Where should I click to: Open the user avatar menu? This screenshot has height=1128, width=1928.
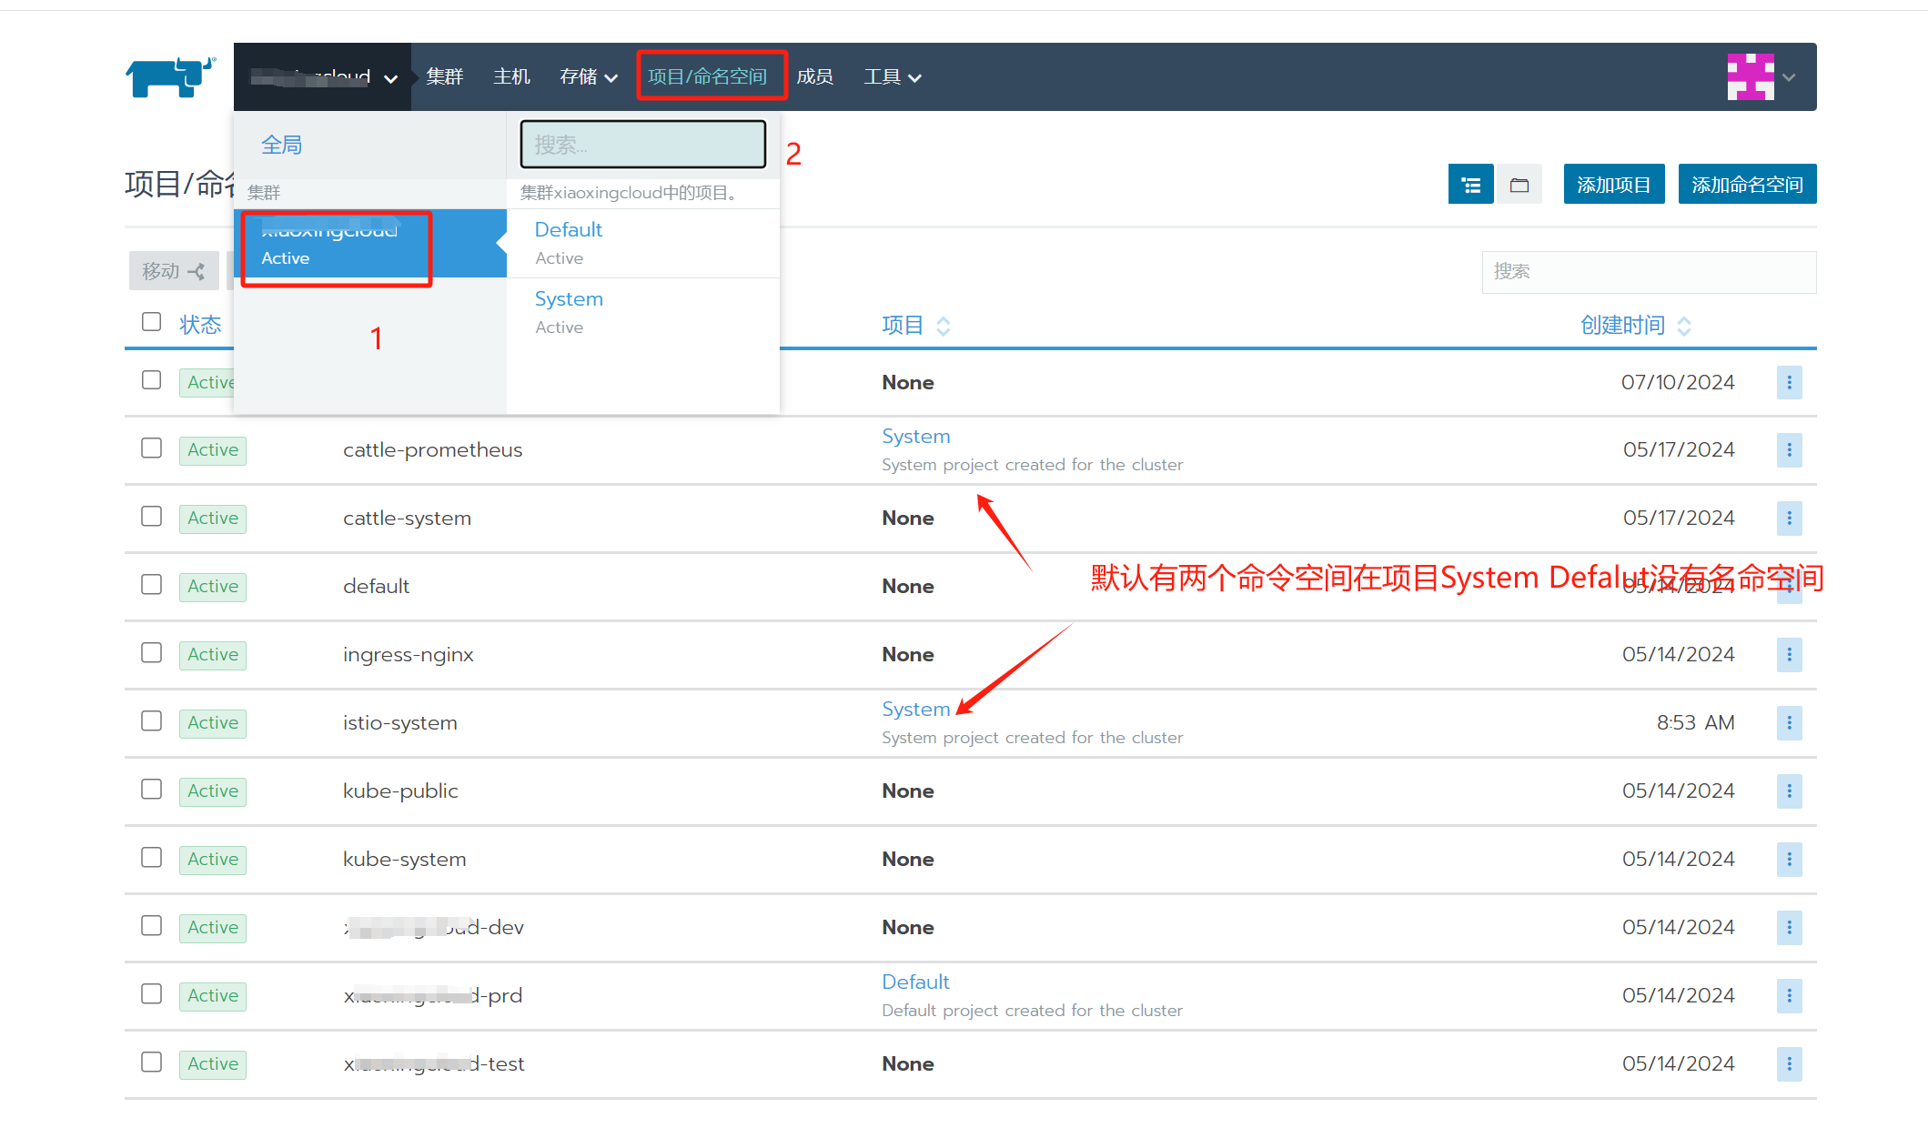pos(1751,77)
